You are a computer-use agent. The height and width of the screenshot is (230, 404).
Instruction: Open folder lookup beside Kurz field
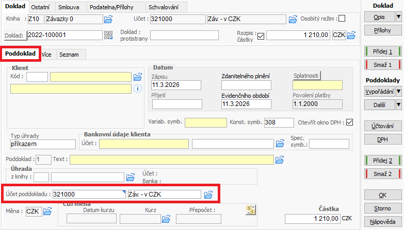point(166,219)
